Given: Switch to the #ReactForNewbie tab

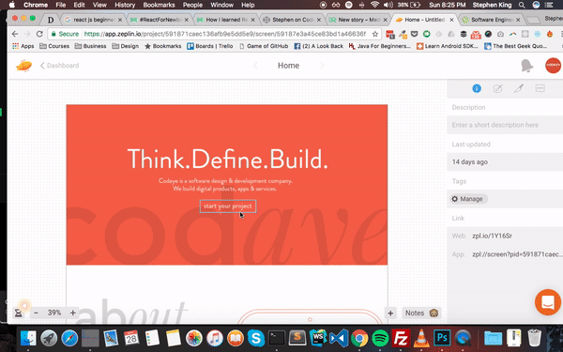Looking at the screenshot, I should pos(160,20).
